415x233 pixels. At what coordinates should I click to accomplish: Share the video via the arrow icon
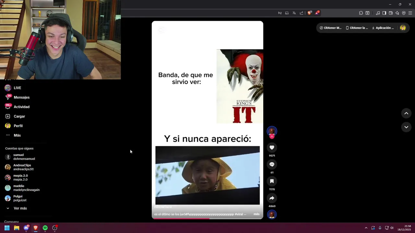point(272,198)
